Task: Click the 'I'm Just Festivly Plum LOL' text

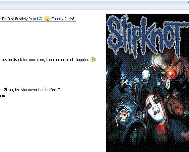Action: click(x=22, y=19)
